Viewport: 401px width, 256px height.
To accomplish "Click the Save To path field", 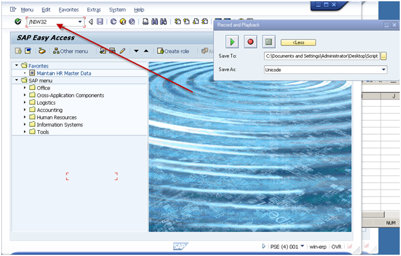I will pos(322,56).
